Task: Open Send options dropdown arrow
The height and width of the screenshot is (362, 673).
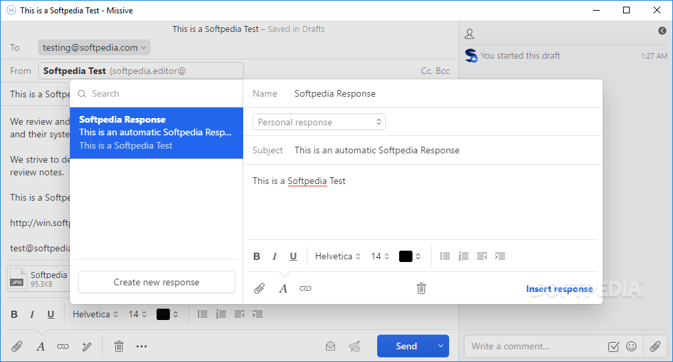Action: point(440,346)
